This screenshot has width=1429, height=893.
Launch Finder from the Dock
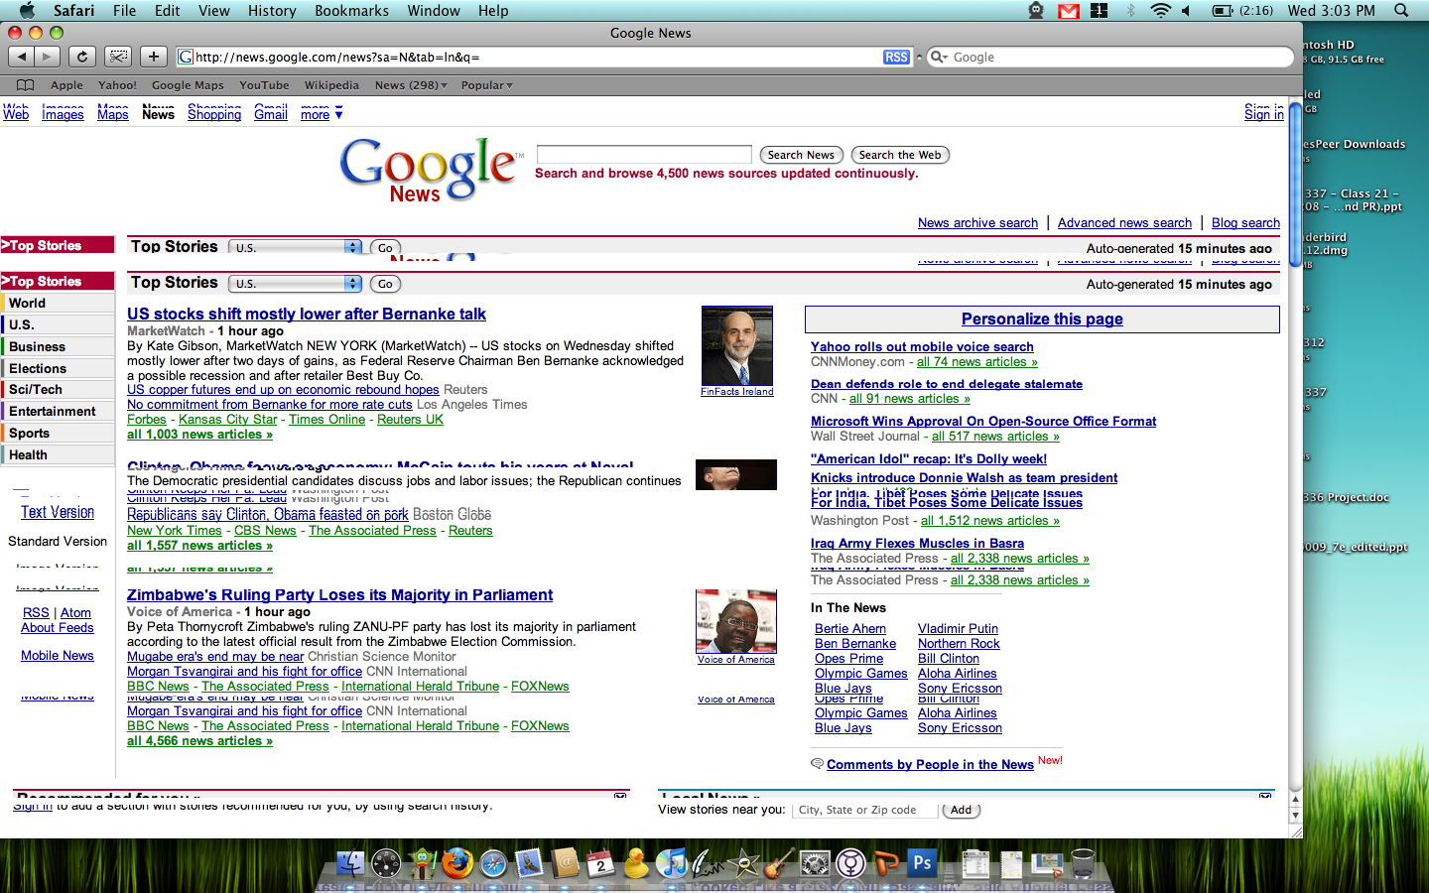[x=351, y=864]
